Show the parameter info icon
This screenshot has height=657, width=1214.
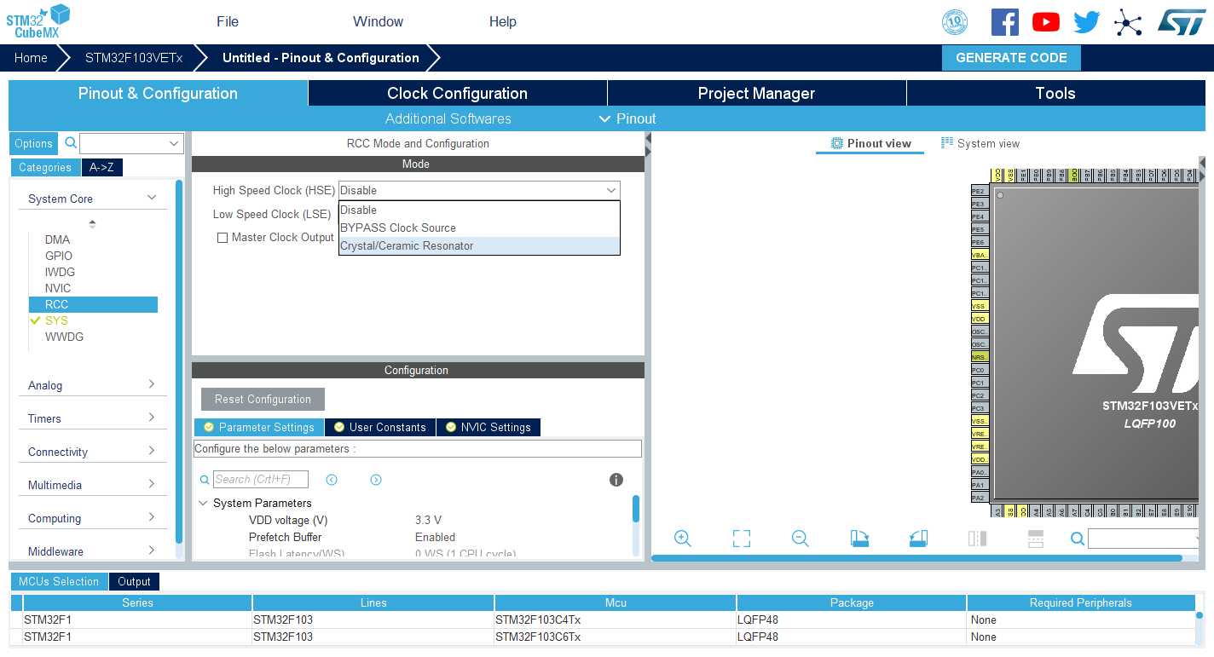[x=616, y=480]
